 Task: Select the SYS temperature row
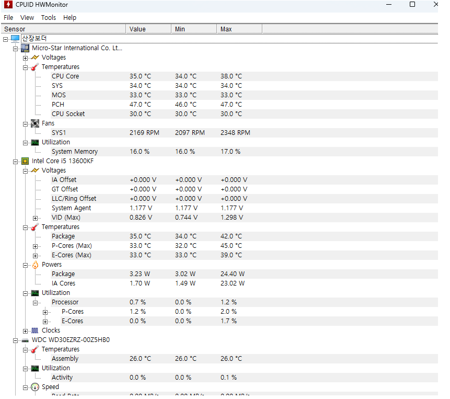[x=244, y=86]
